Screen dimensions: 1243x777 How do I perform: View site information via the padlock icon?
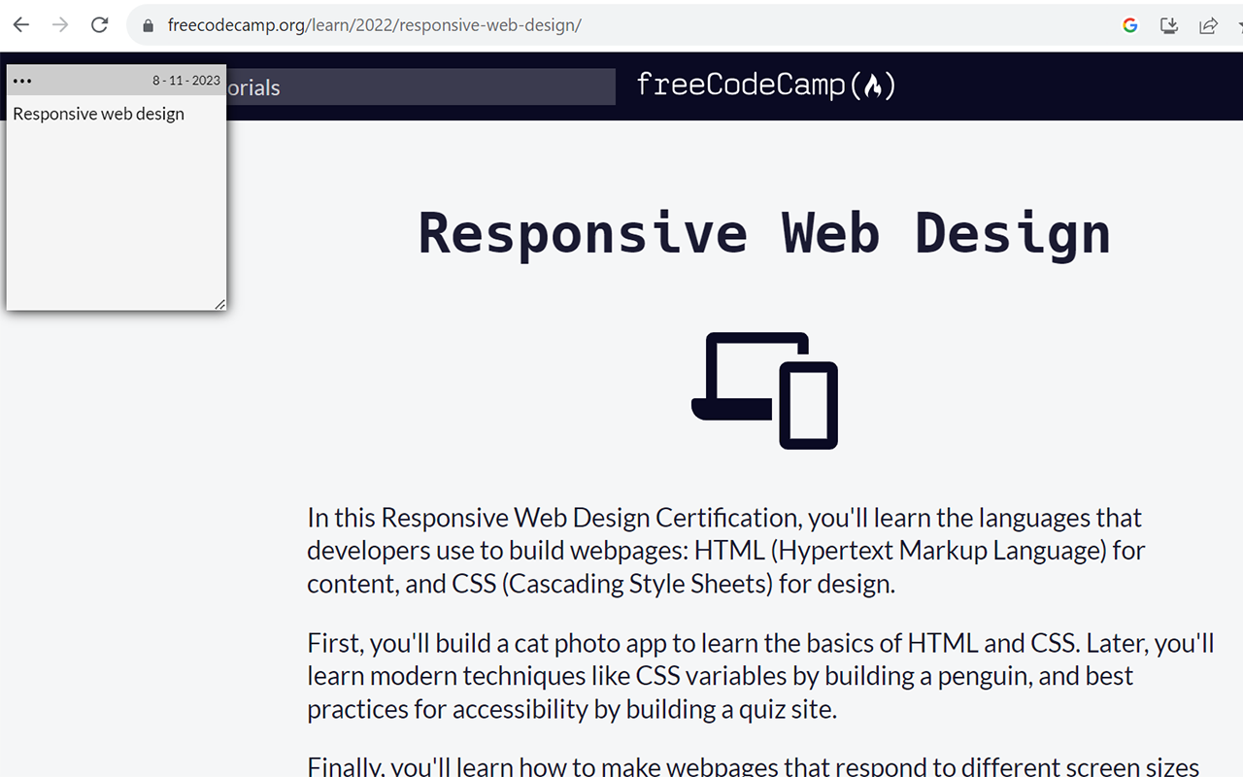coord(149,26)
